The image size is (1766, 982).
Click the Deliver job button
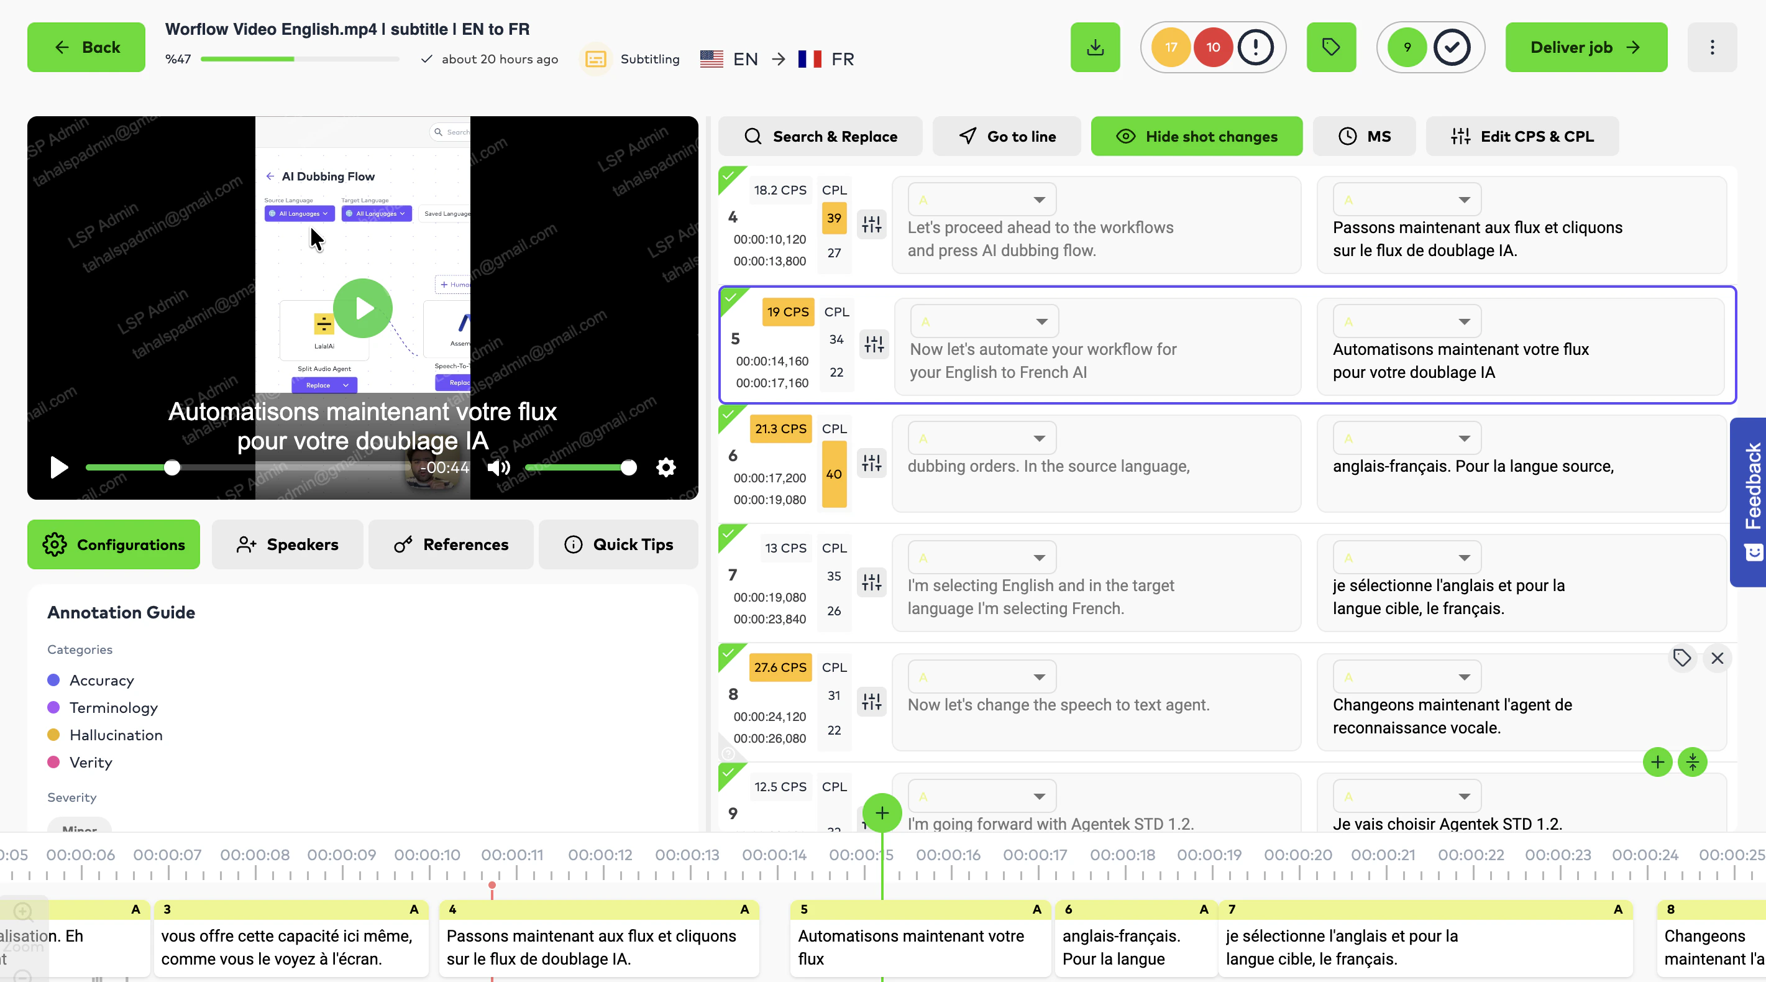[1586, 47]
